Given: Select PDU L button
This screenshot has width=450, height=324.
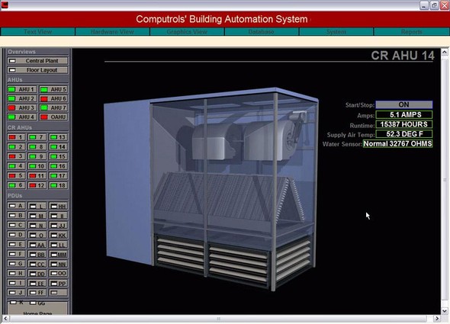Looking at the screenshot, I should (37, 206).
